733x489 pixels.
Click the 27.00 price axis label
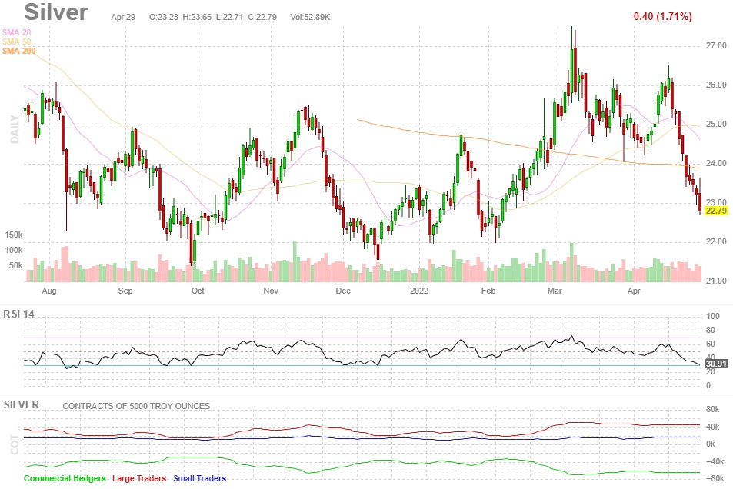point(716,46)
